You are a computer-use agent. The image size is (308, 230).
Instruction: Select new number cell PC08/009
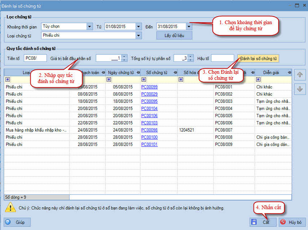pyautogui.click(x=234, y=144)
